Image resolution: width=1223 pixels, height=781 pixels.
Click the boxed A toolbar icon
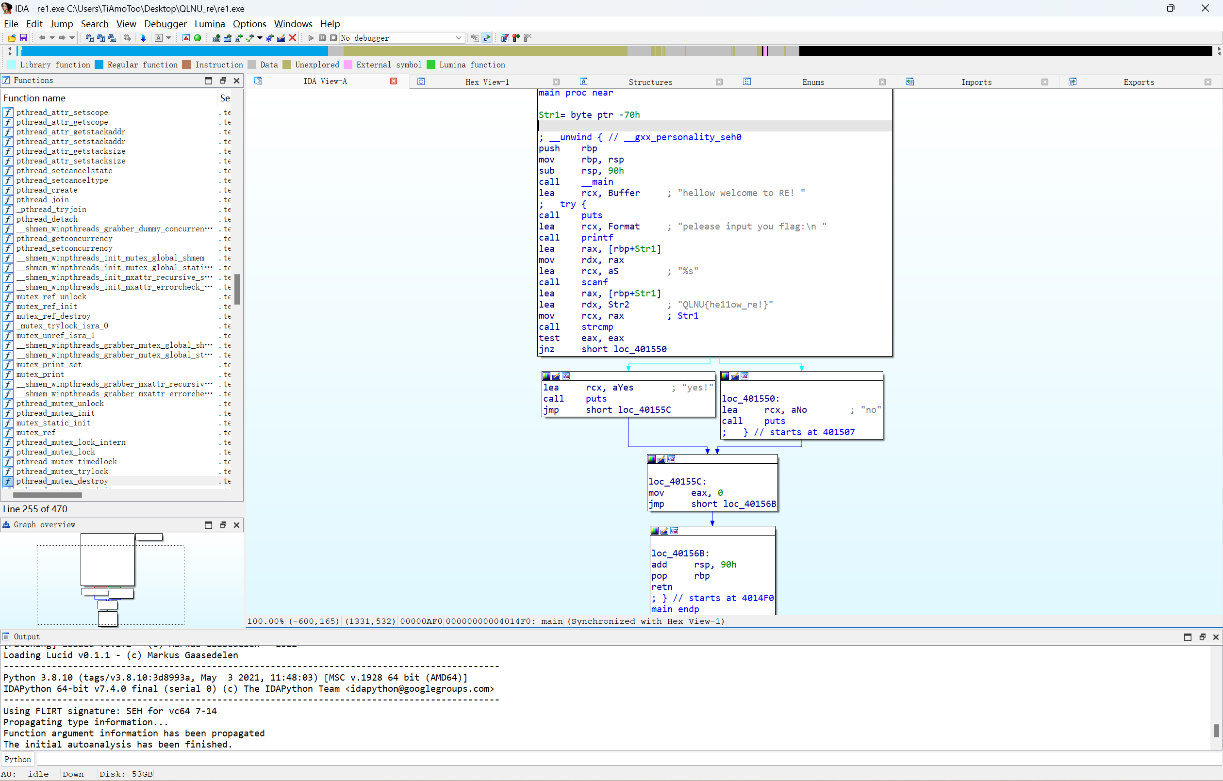(159, 37)
